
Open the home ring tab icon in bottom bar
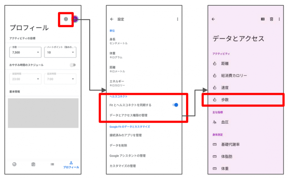pos(14,164)
